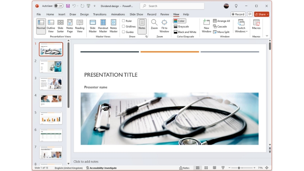Open the Zoom magnifier tool

pos(154,25)
